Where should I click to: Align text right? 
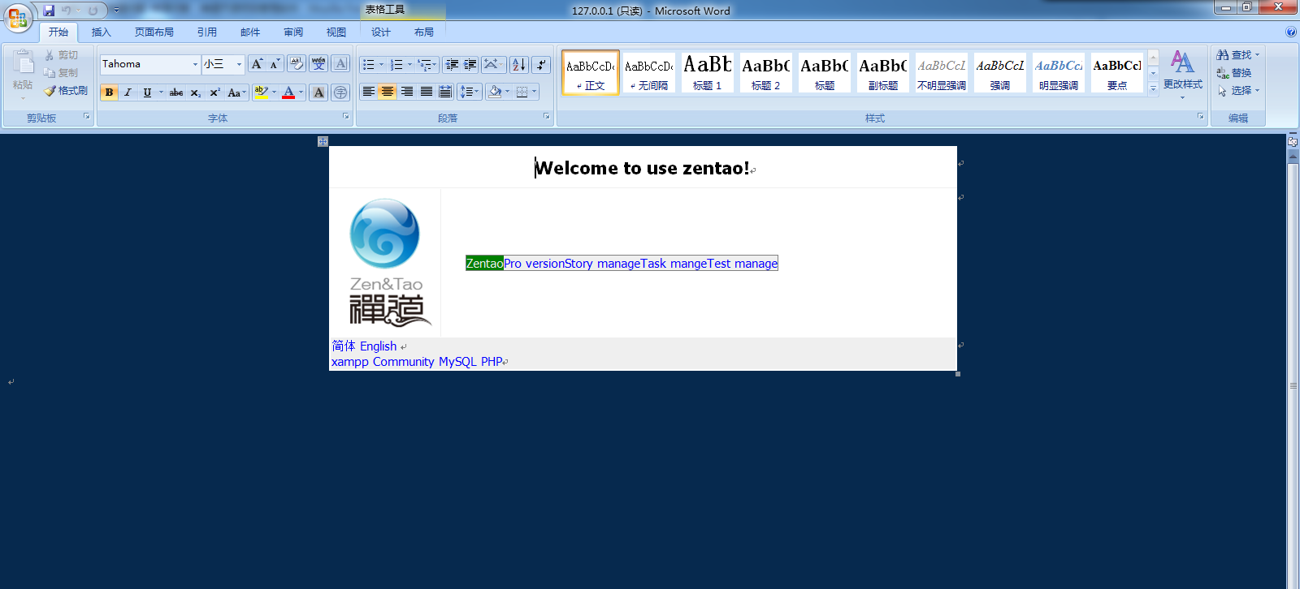point(407,92)
